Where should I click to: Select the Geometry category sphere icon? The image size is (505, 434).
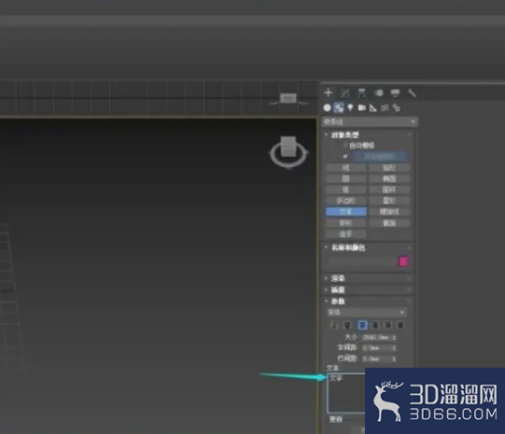328,108
